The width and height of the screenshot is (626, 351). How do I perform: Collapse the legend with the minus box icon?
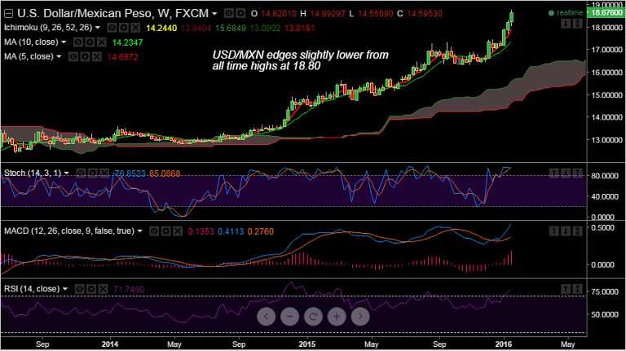(8, 14)
